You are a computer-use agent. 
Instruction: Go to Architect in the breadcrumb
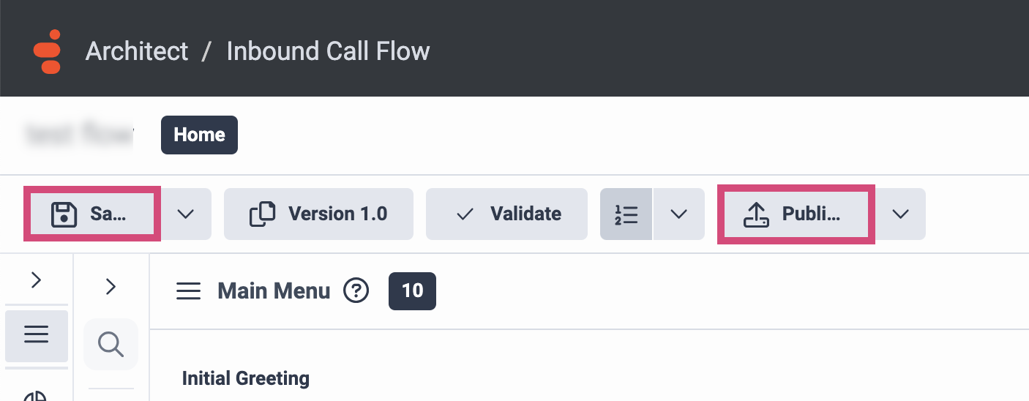click(x=137, y=51)
